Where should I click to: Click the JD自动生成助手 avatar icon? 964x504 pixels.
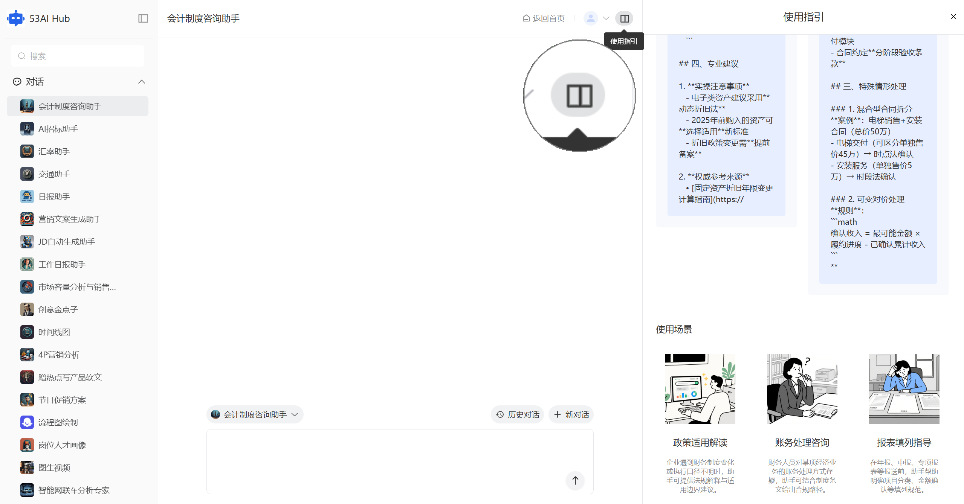point(27,242)
